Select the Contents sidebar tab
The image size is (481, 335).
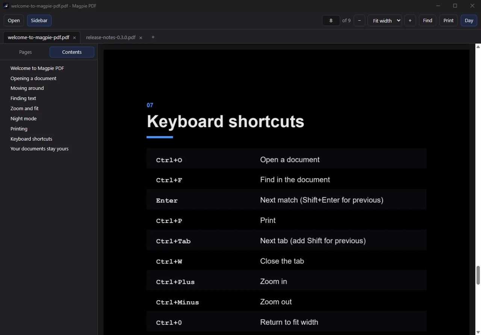(x=72, y=52)
